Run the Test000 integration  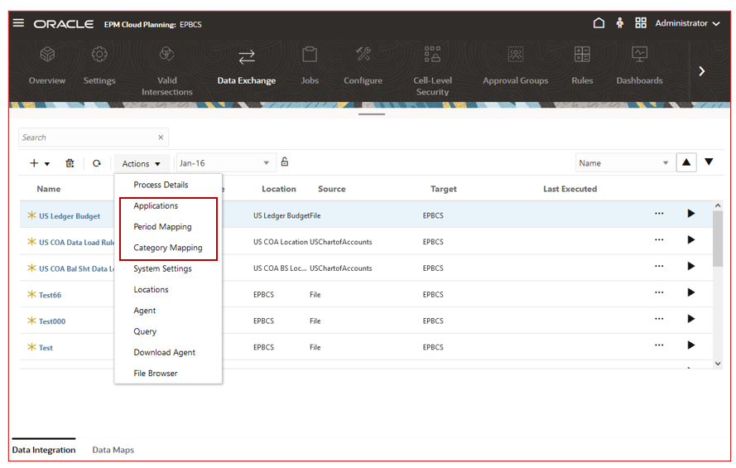coord(691,319)
